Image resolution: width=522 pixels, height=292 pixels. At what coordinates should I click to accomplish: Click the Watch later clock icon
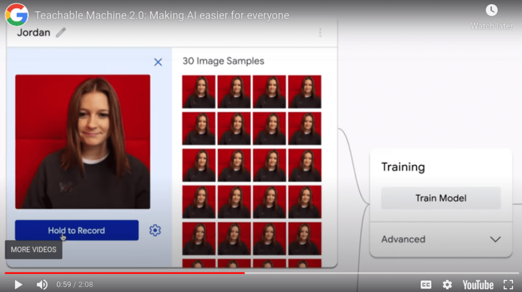492,10
